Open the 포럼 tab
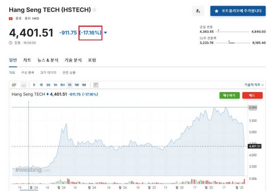The height and width of the screenshot is (191, 268). (92, 60)
